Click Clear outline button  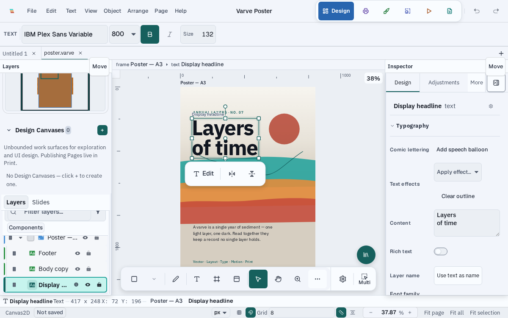coord(458,196)
